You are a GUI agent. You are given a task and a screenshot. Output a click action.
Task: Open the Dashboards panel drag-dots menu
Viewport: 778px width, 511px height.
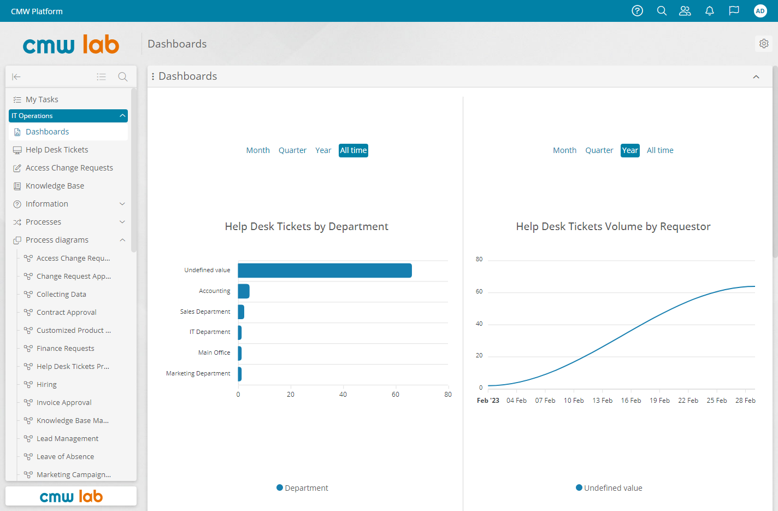point(153,77)
